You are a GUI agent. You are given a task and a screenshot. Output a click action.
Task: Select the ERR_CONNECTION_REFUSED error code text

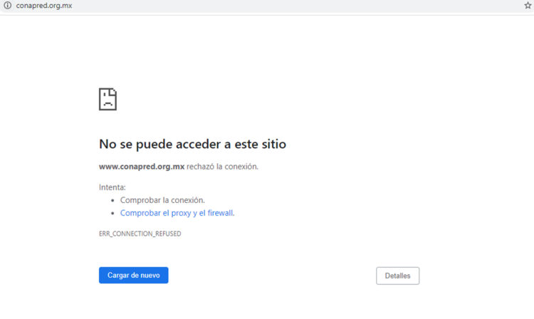(140, 234)
